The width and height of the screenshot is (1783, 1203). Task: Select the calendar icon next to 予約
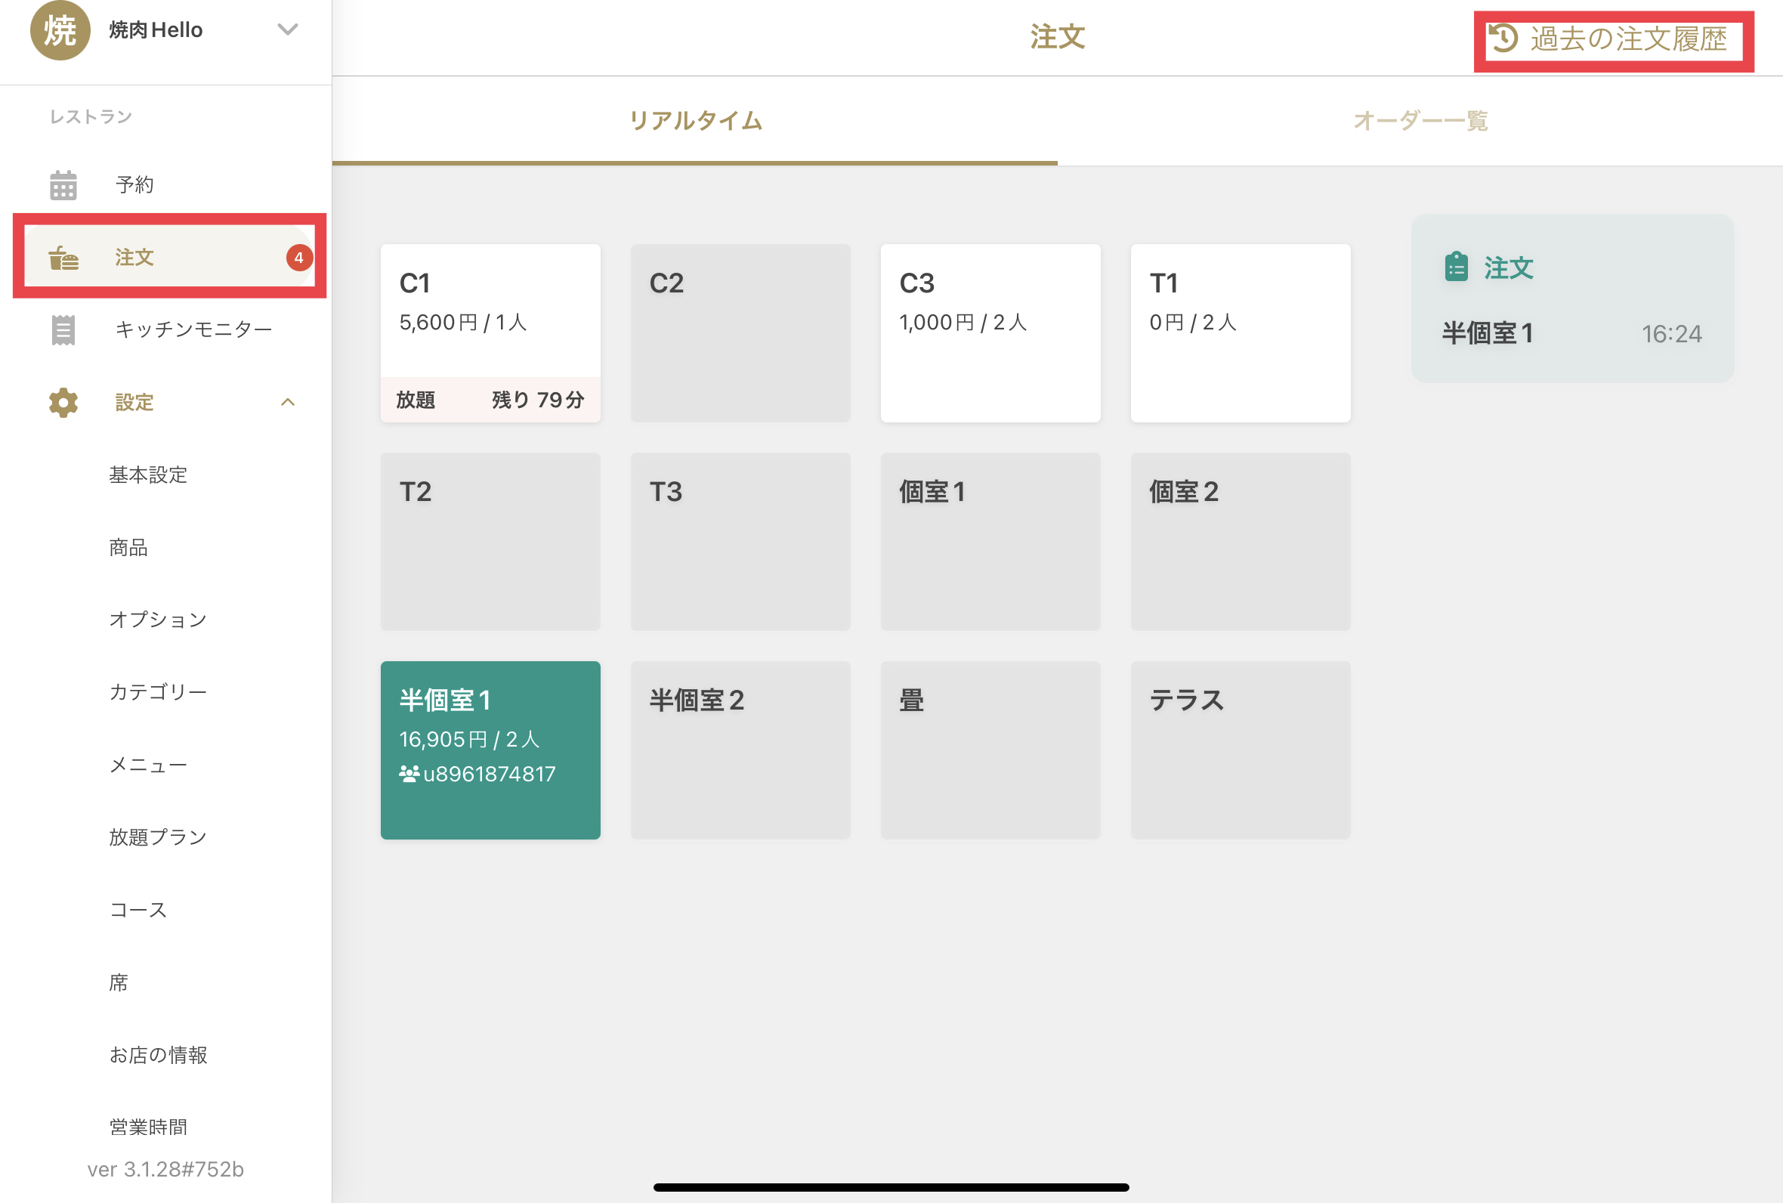tap(63, 184)
